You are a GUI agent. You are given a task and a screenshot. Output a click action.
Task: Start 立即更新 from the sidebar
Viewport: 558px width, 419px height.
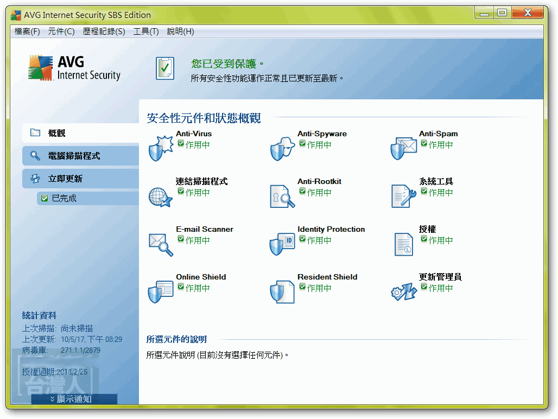click(81, 179)
